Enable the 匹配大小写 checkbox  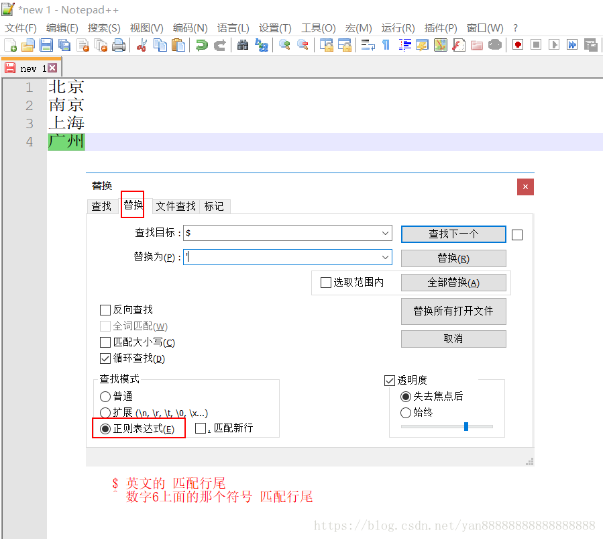[105, 342]
